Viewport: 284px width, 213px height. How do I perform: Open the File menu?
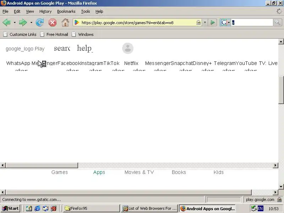tap(5, 11)
